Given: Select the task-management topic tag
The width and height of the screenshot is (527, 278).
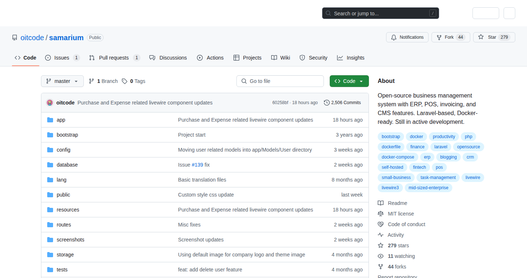Looking at the screenshot, I should (438, 178).
